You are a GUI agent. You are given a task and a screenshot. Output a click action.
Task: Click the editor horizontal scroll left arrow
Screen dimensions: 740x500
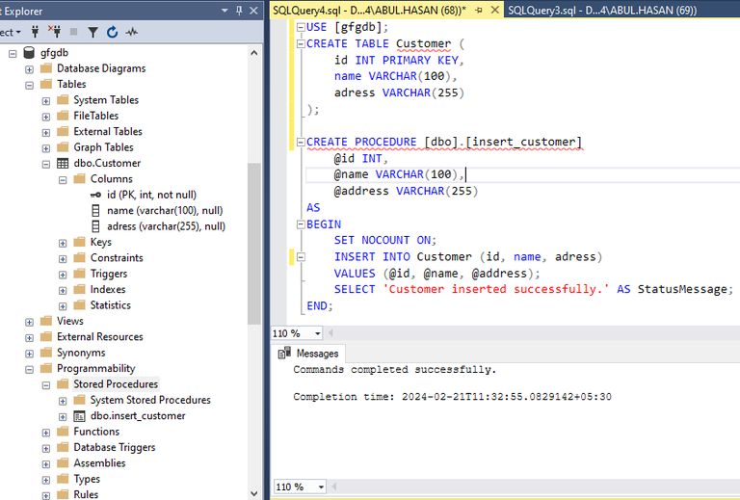(330, 333)
